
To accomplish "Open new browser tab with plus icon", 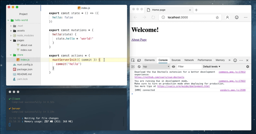I will tap(196, 10).
